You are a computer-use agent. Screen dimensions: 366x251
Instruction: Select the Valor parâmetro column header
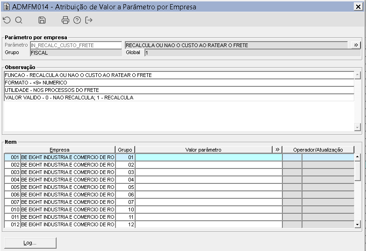click(x=203, y=150)
